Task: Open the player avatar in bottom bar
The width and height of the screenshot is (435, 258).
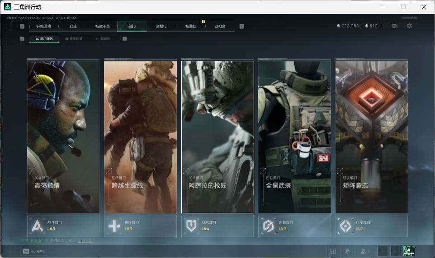Action: click(409, 251)
